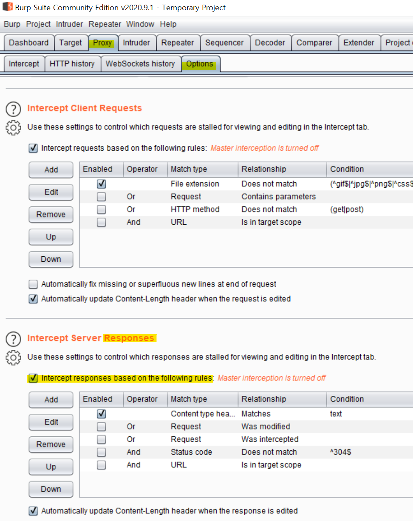This screenshot has width=413, height=521.
Task: Move server response rule Down
Action: pos(51,489)
